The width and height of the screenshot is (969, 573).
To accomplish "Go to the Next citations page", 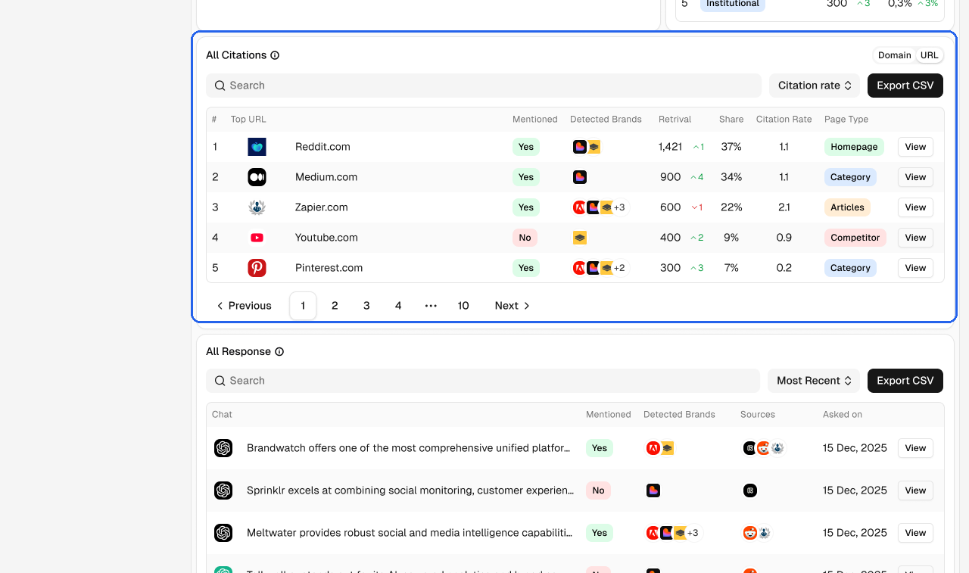I will [x=513, y=306].
